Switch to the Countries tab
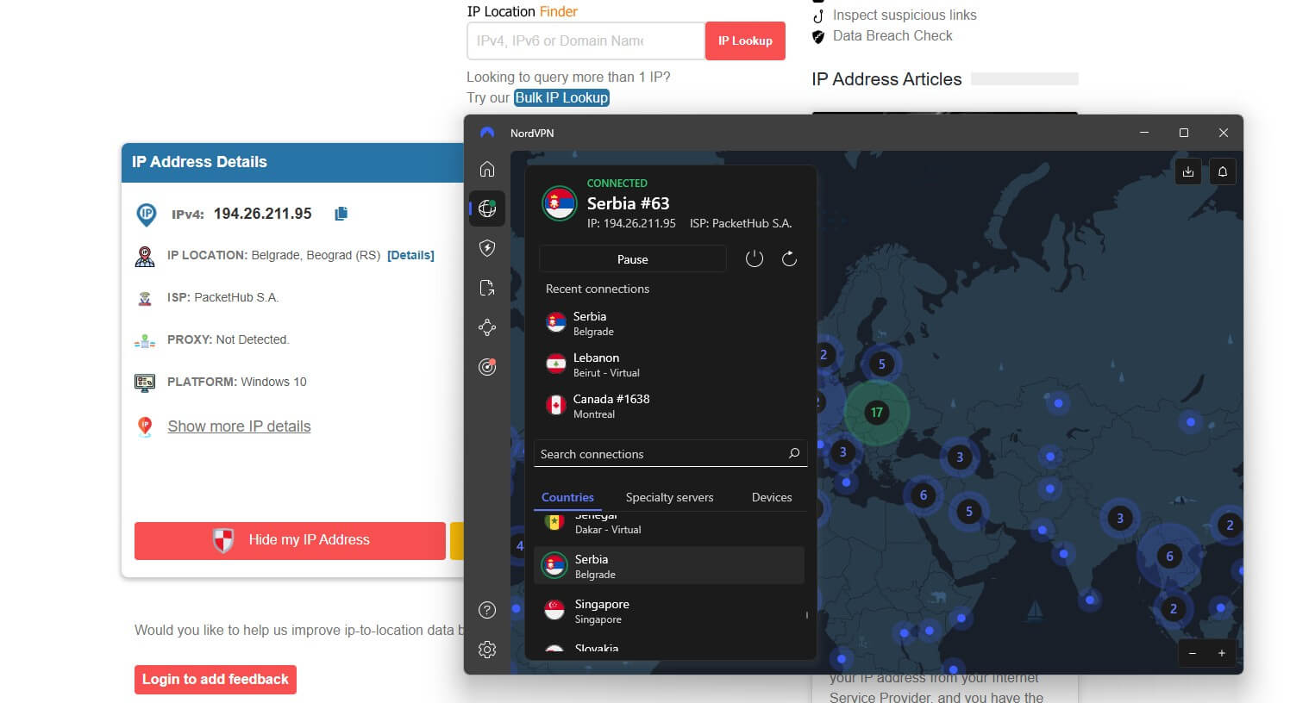 point(567,497)
